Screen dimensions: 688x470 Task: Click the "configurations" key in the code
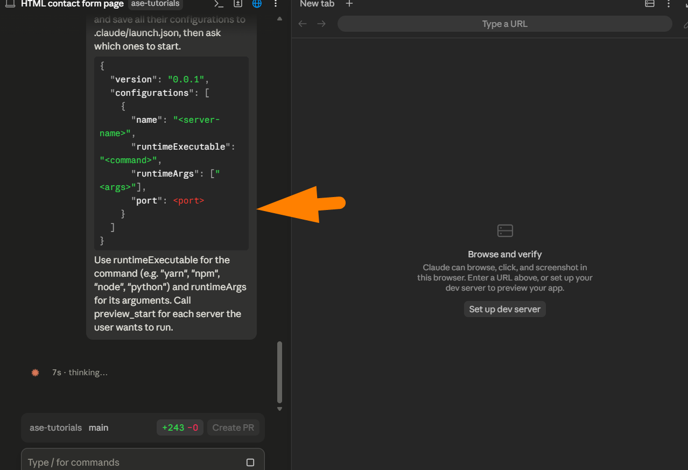(x=152, y=93)
